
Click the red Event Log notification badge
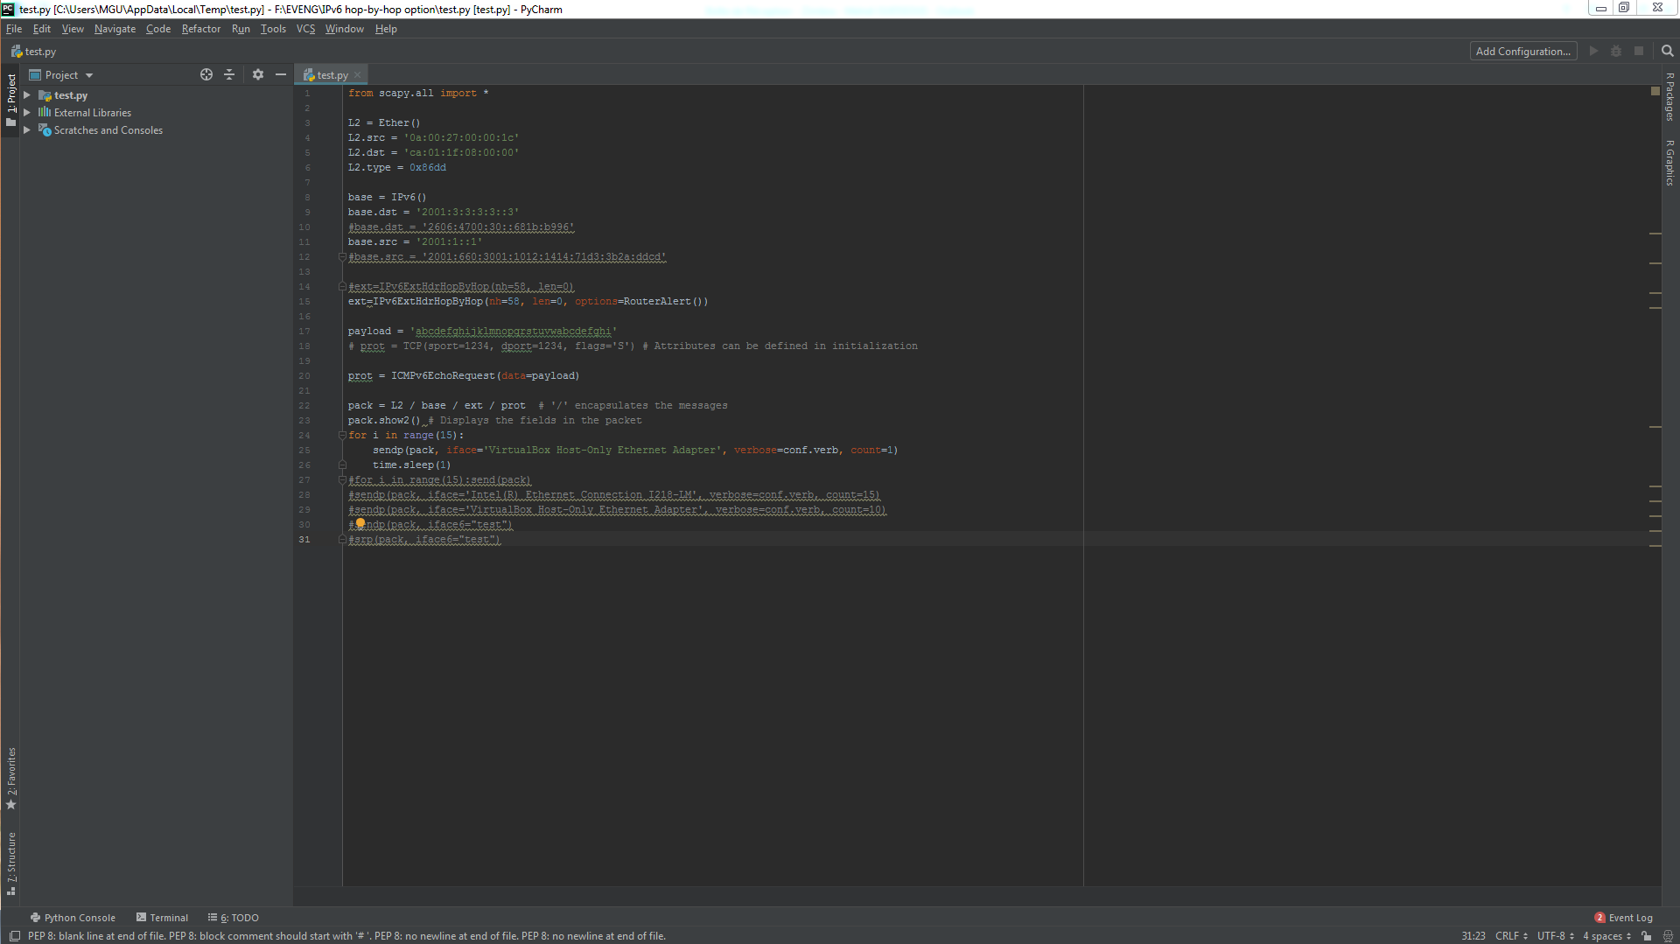1599,918
